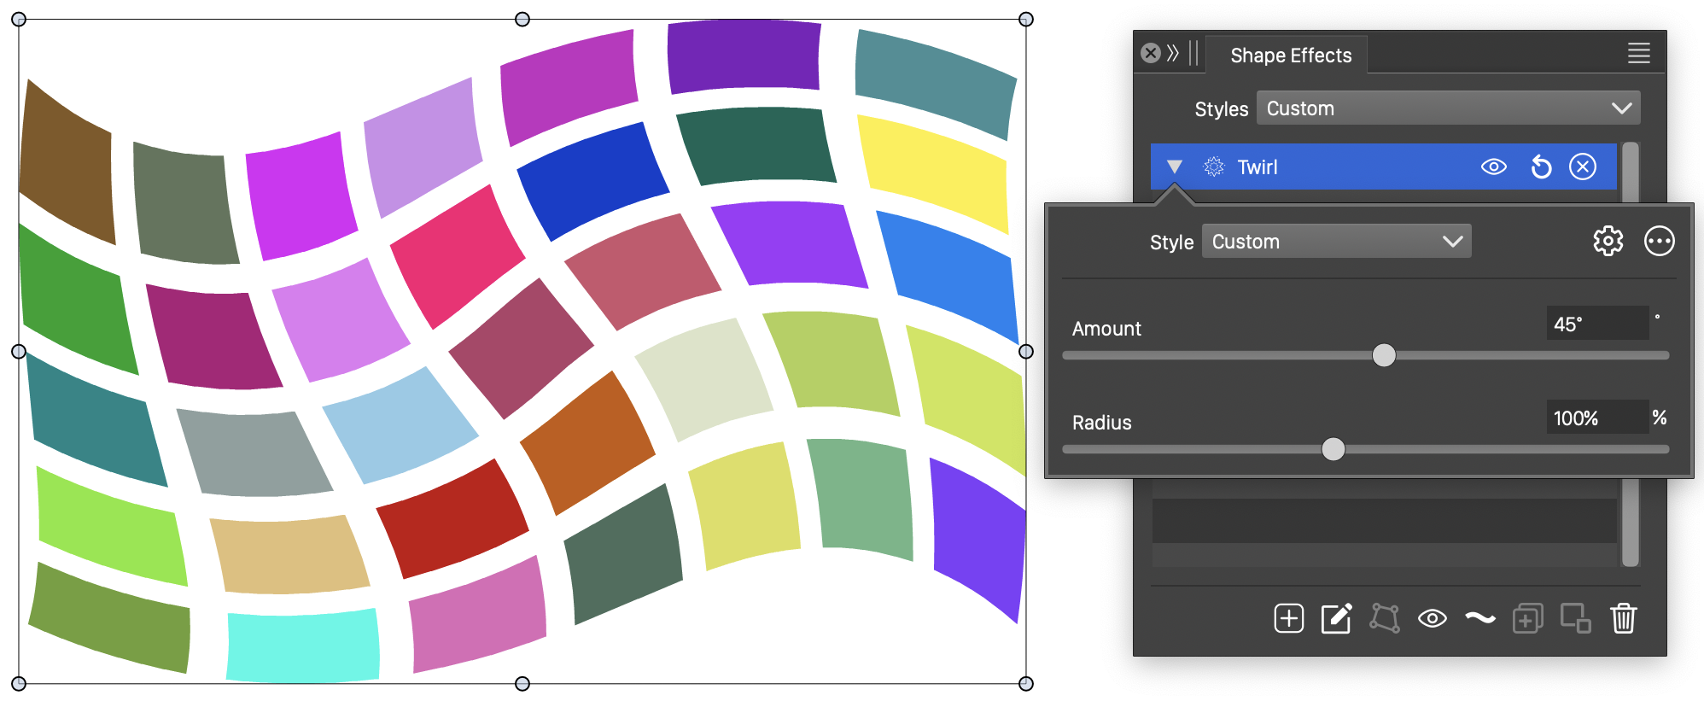The image size is (1704, 707).
Task: Open the Twirl Style Custom dropdown
Action: coord(1336,242)
